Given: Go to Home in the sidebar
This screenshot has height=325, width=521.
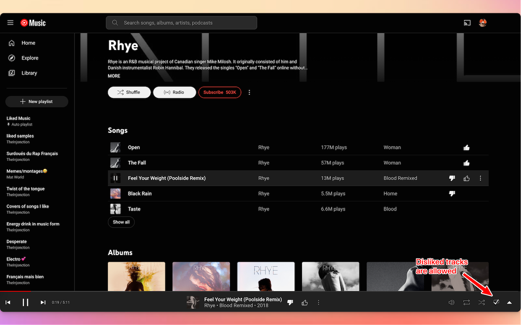Looking at the screenshot, I should pyautogui.click(x=28, y=43).
